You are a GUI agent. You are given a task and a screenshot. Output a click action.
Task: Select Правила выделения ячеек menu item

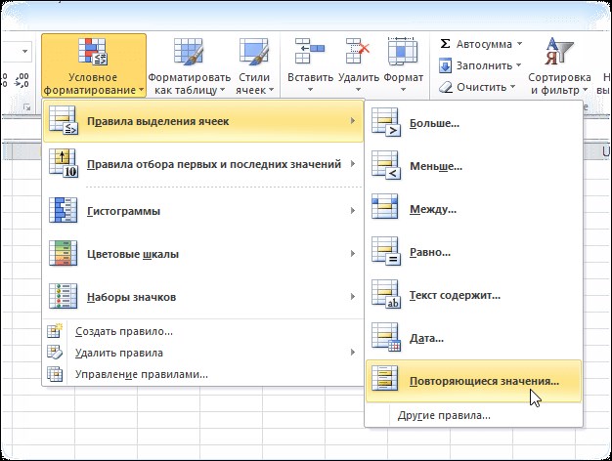pyautogui.click(x=203, y=121)
